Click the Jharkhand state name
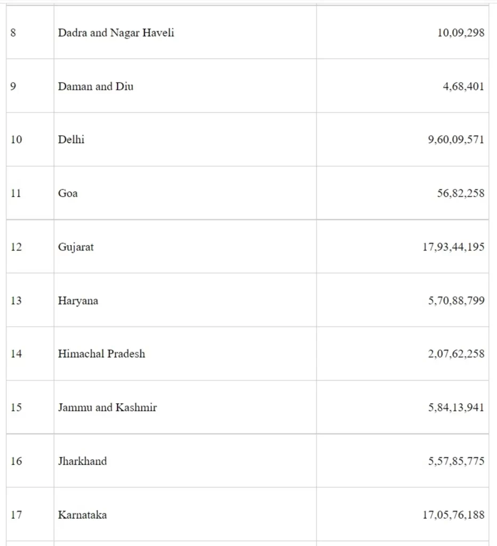The height and width of the screenshot is (546, 497). [x=82, y=461]
